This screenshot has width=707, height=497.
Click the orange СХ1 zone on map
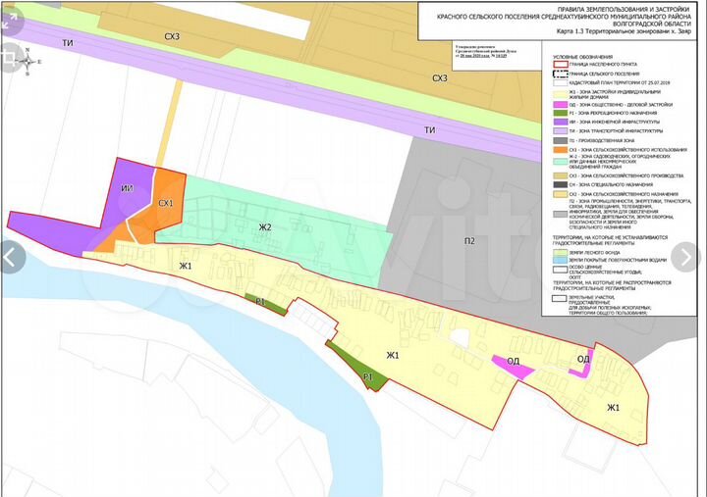(x=167, y=203)
